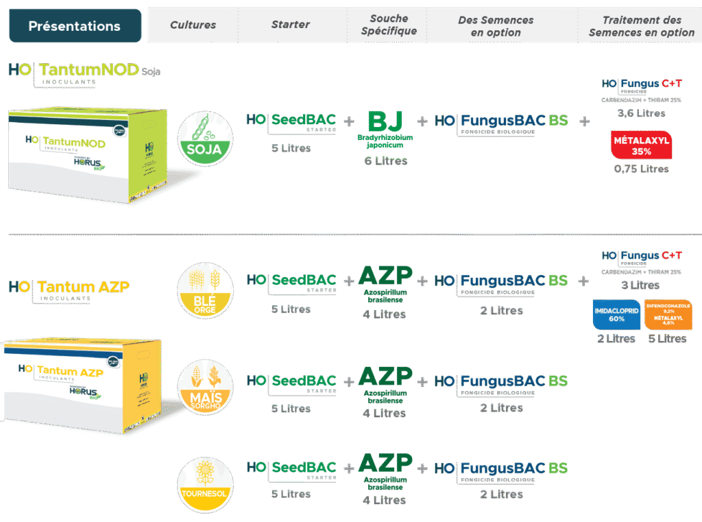This screenshot has width=702, height=522.
Task: Click the TantumNOD Soja inoculants title logo
Action: (x=84, y=73)
